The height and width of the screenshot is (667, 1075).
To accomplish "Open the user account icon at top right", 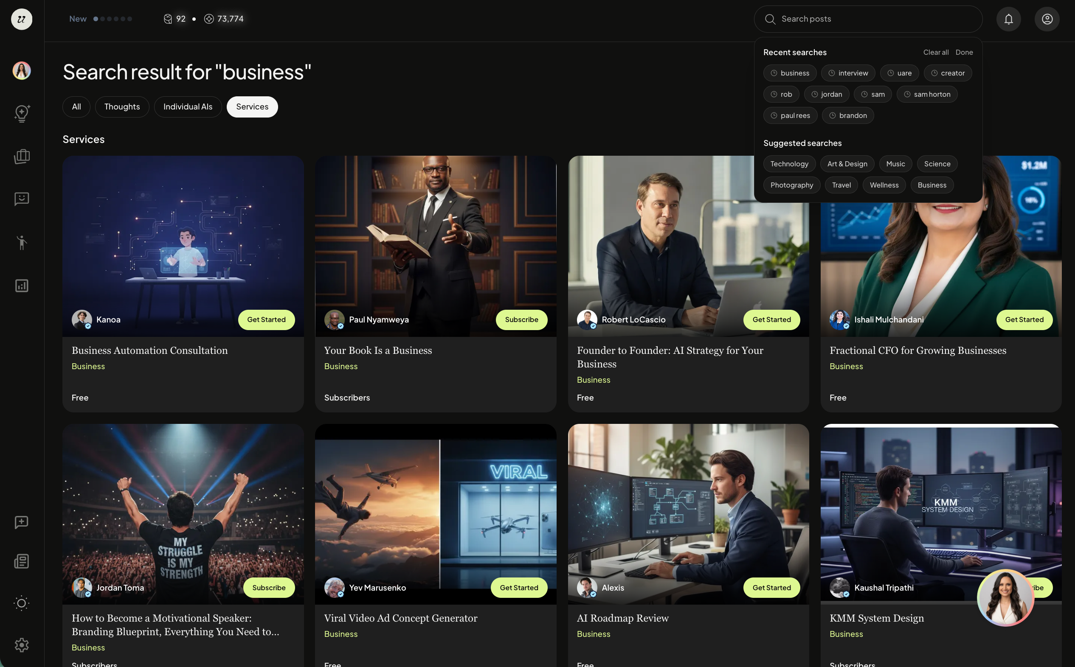I will 1047,19.
